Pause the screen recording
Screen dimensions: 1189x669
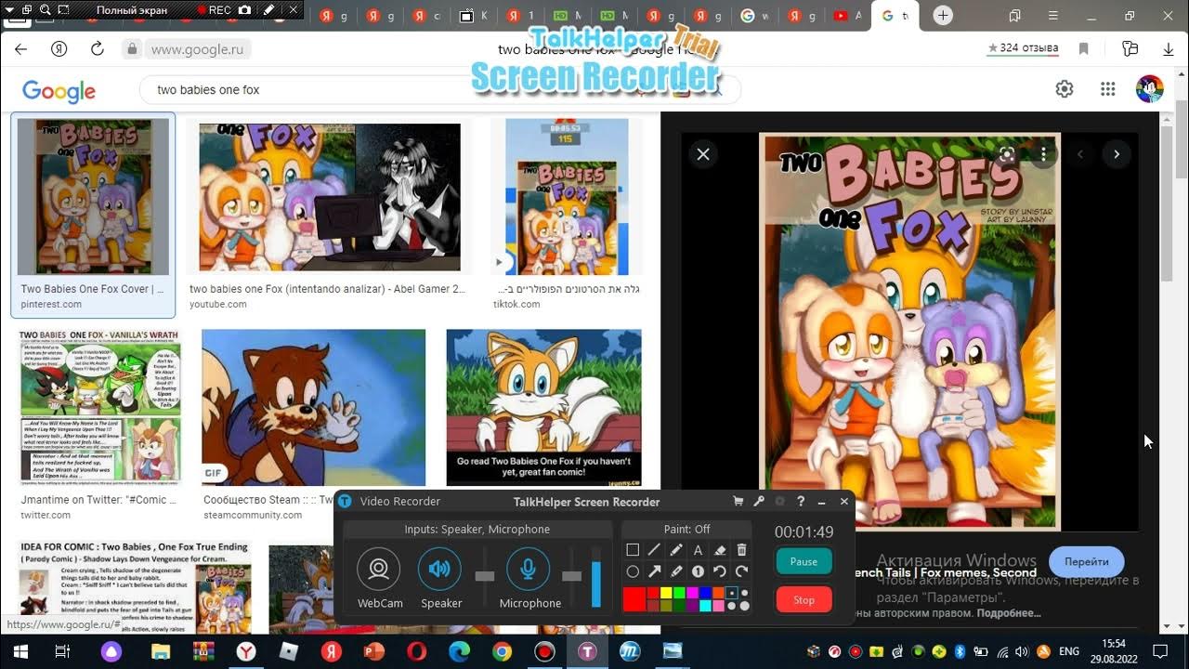(804, 561)
